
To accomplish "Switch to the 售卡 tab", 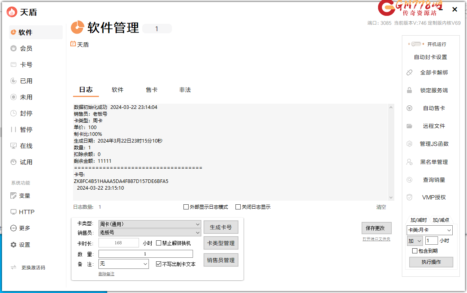I will click(x=152, y=90).
